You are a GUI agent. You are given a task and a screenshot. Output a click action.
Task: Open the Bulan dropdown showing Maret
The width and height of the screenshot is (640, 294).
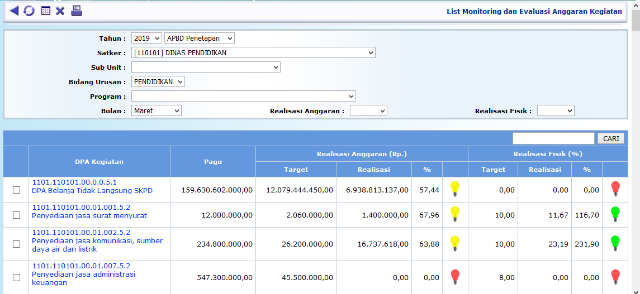pyautogui.click(x=157, y=111)
